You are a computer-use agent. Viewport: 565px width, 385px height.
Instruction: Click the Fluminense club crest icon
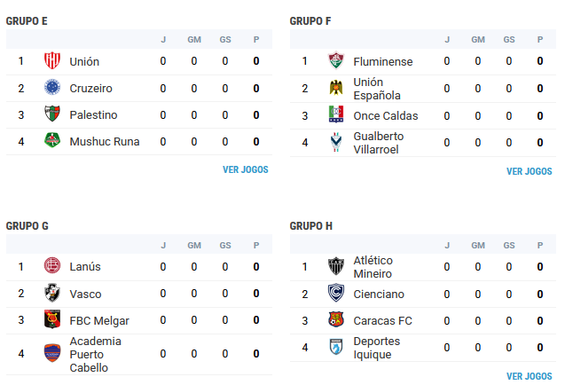[x=335, y=61]
